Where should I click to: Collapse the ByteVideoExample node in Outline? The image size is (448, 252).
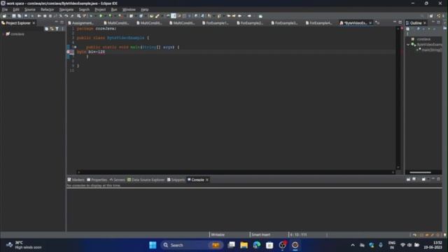408,45
